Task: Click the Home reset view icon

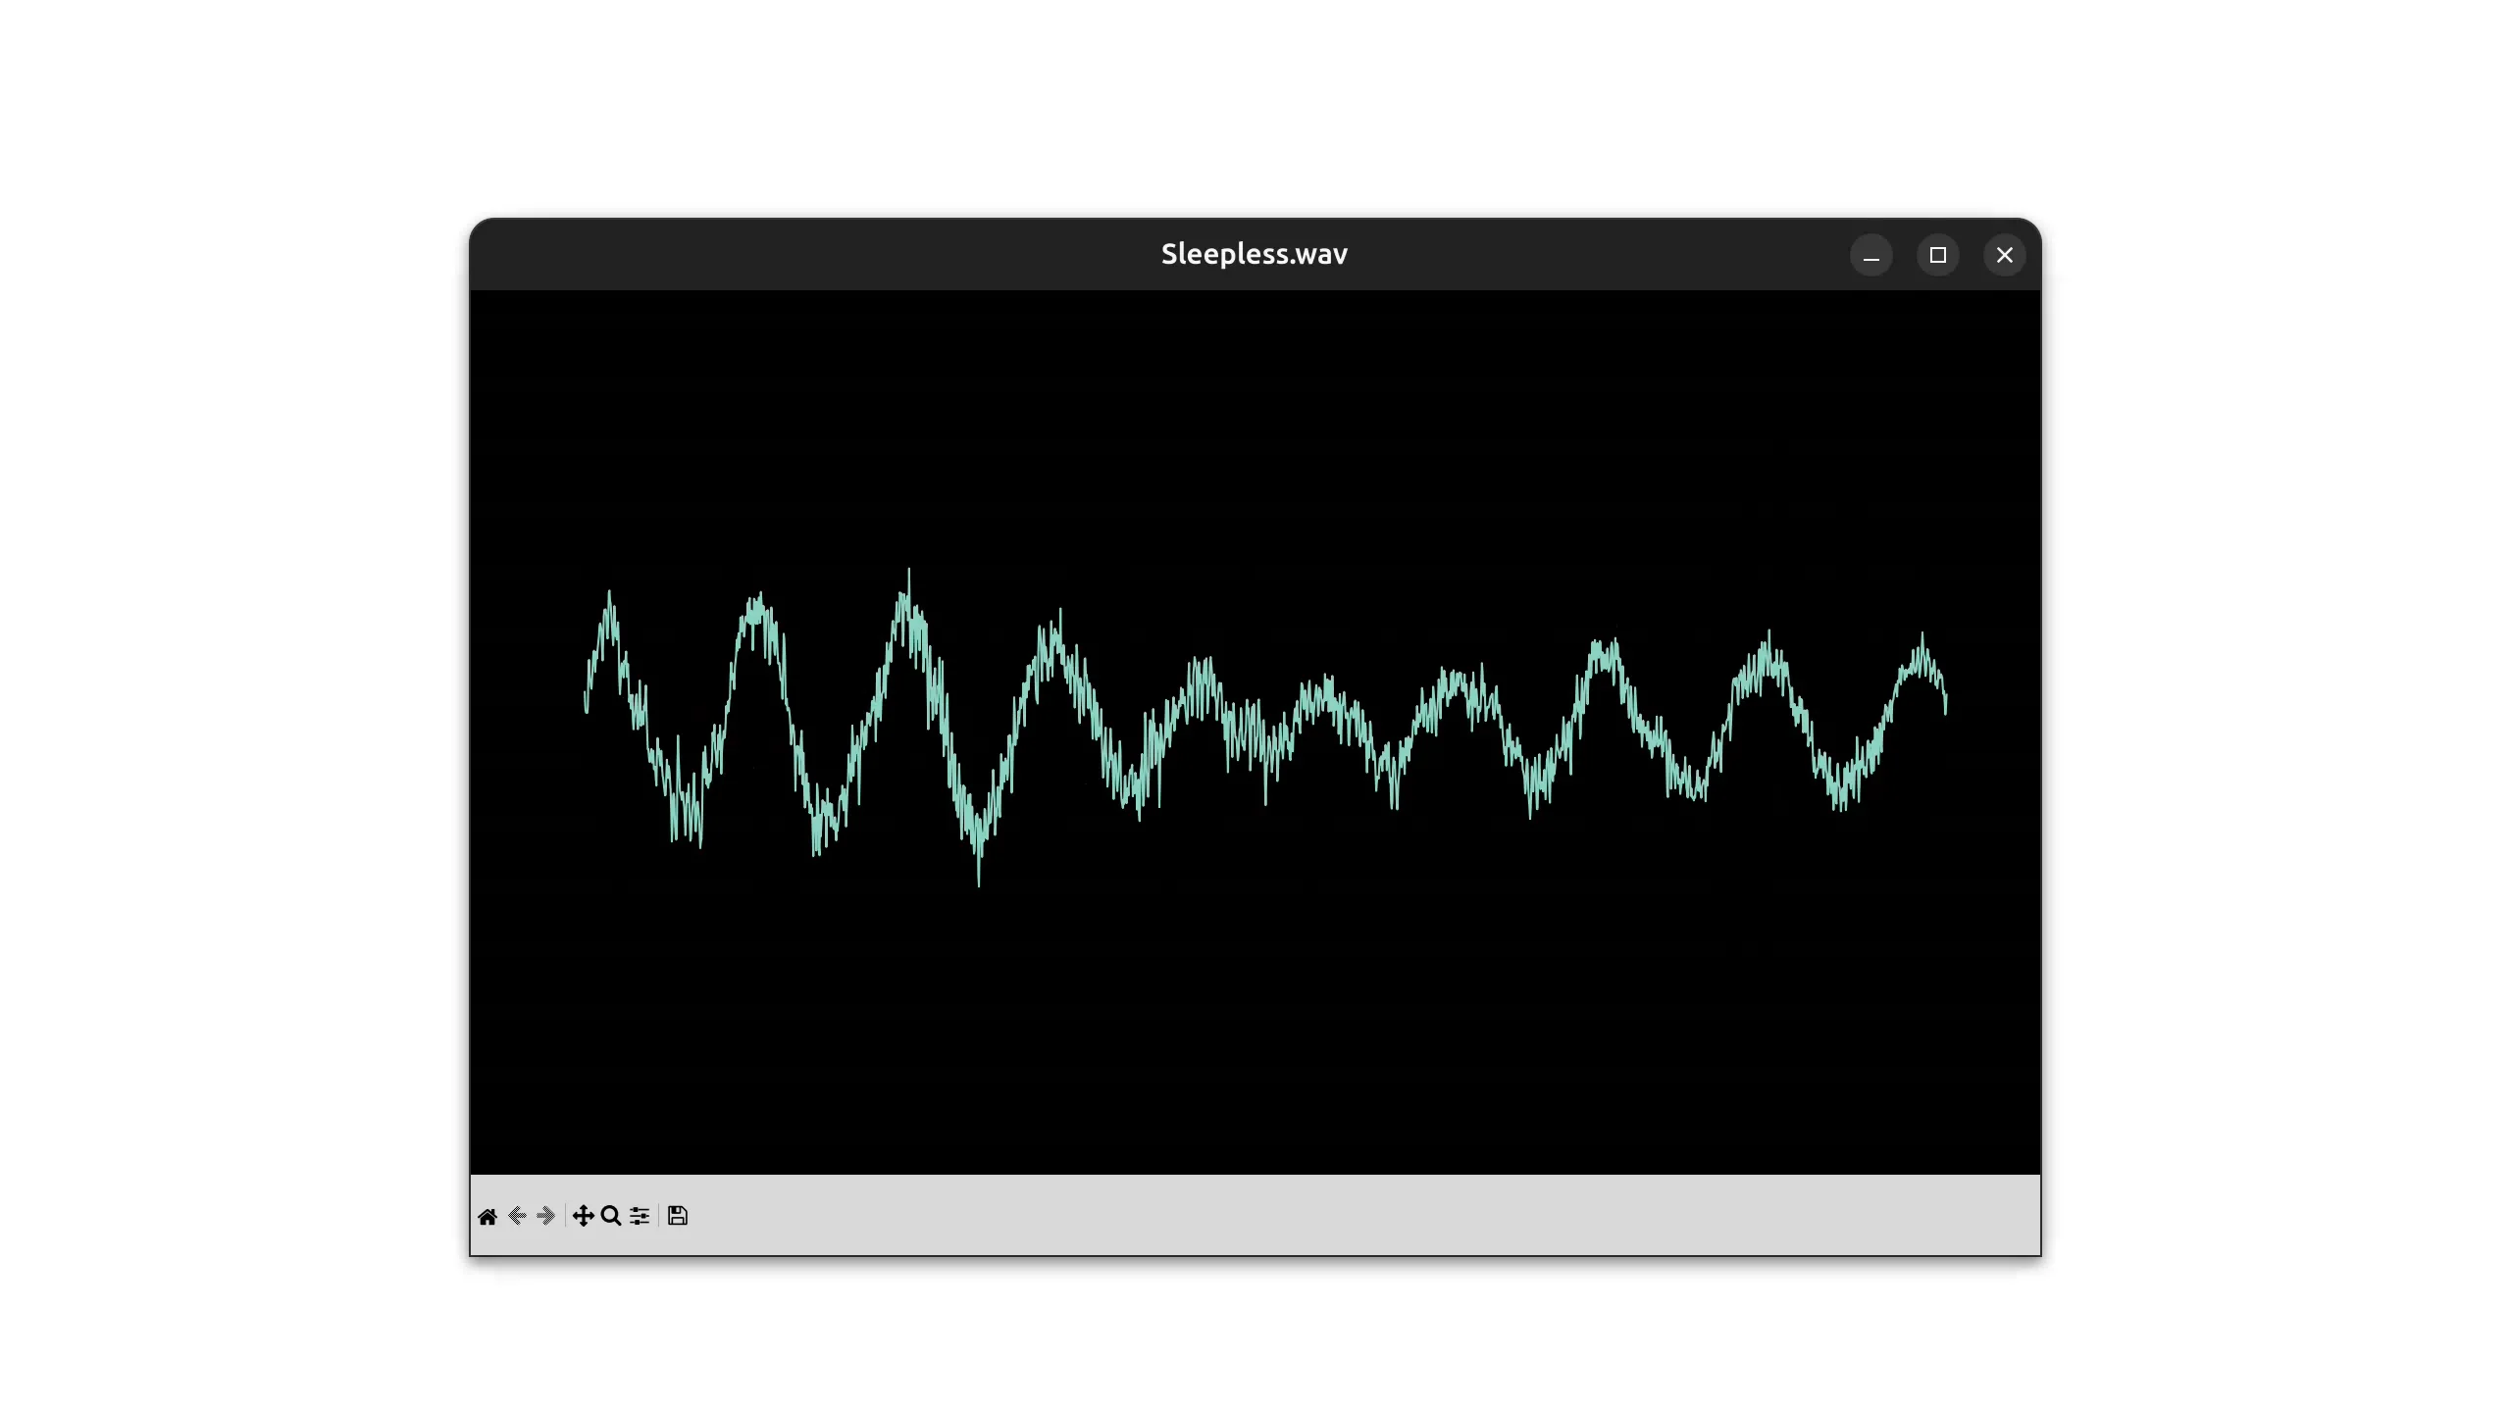Action: (487, 1217)
